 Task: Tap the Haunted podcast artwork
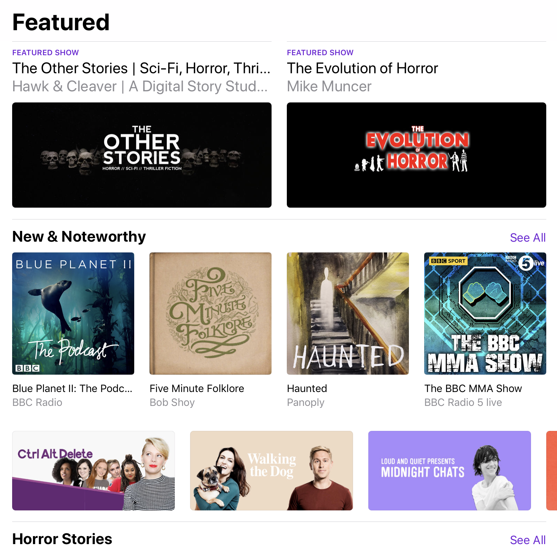[x=348, y=314]
